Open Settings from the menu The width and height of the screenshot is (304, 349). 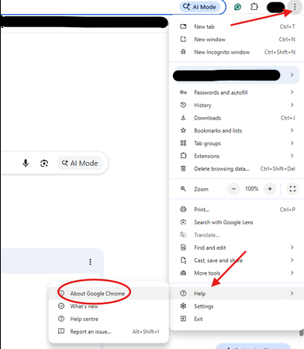tap(237, 306)
